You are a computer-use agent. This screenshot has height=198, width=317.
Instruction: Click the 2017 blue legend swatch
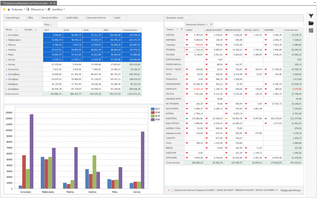point(153,109)
